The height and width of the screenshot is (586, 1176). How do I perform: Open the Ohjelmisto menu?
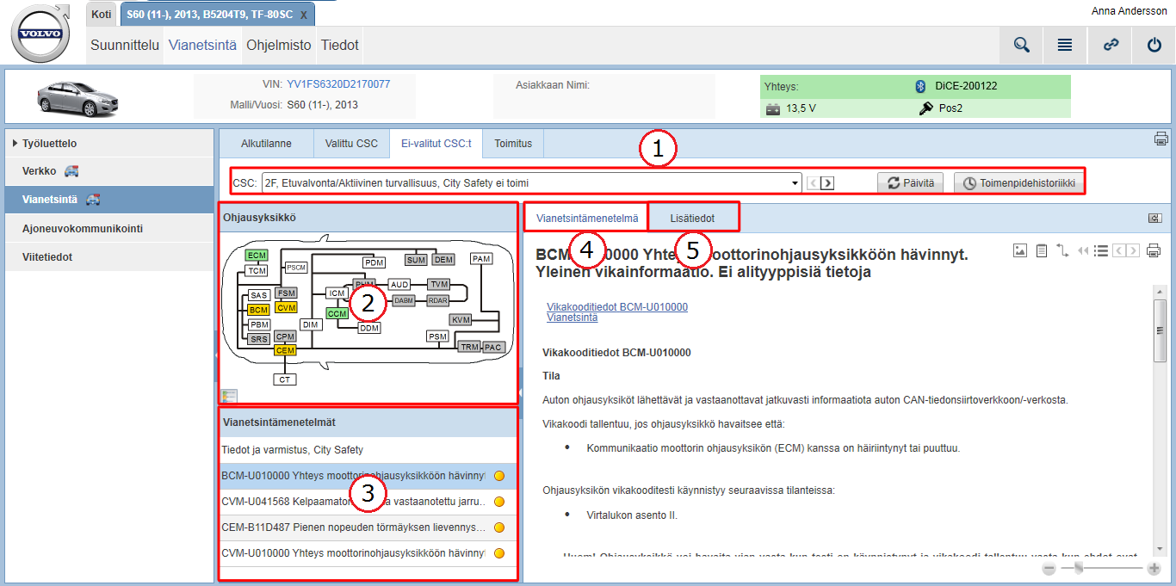coord(279,46)
